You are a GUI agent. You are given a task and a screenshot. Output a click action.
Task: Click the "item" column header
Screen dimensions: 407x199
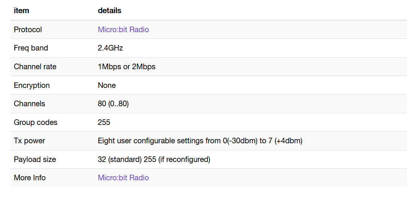click(21, 10)
